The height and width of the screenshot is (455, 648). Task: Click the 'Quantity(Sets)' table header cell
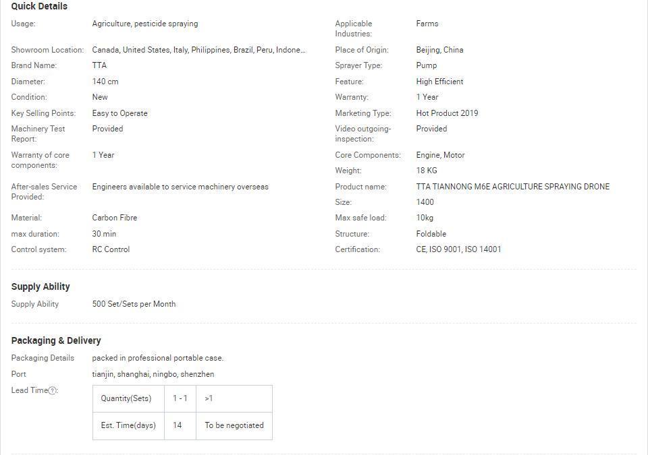(x=126, y=398)
